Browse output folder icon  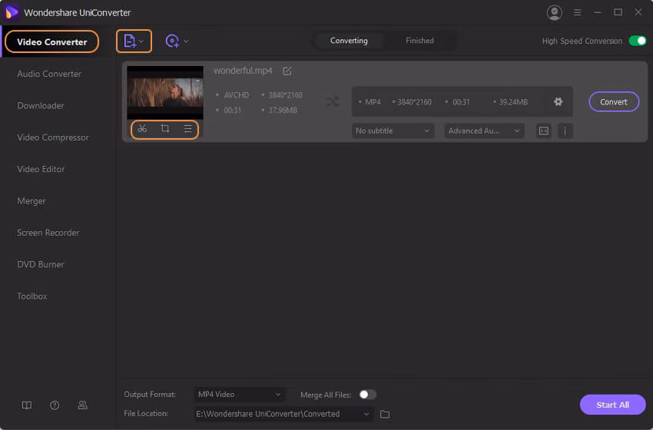[x=385, y=414]
